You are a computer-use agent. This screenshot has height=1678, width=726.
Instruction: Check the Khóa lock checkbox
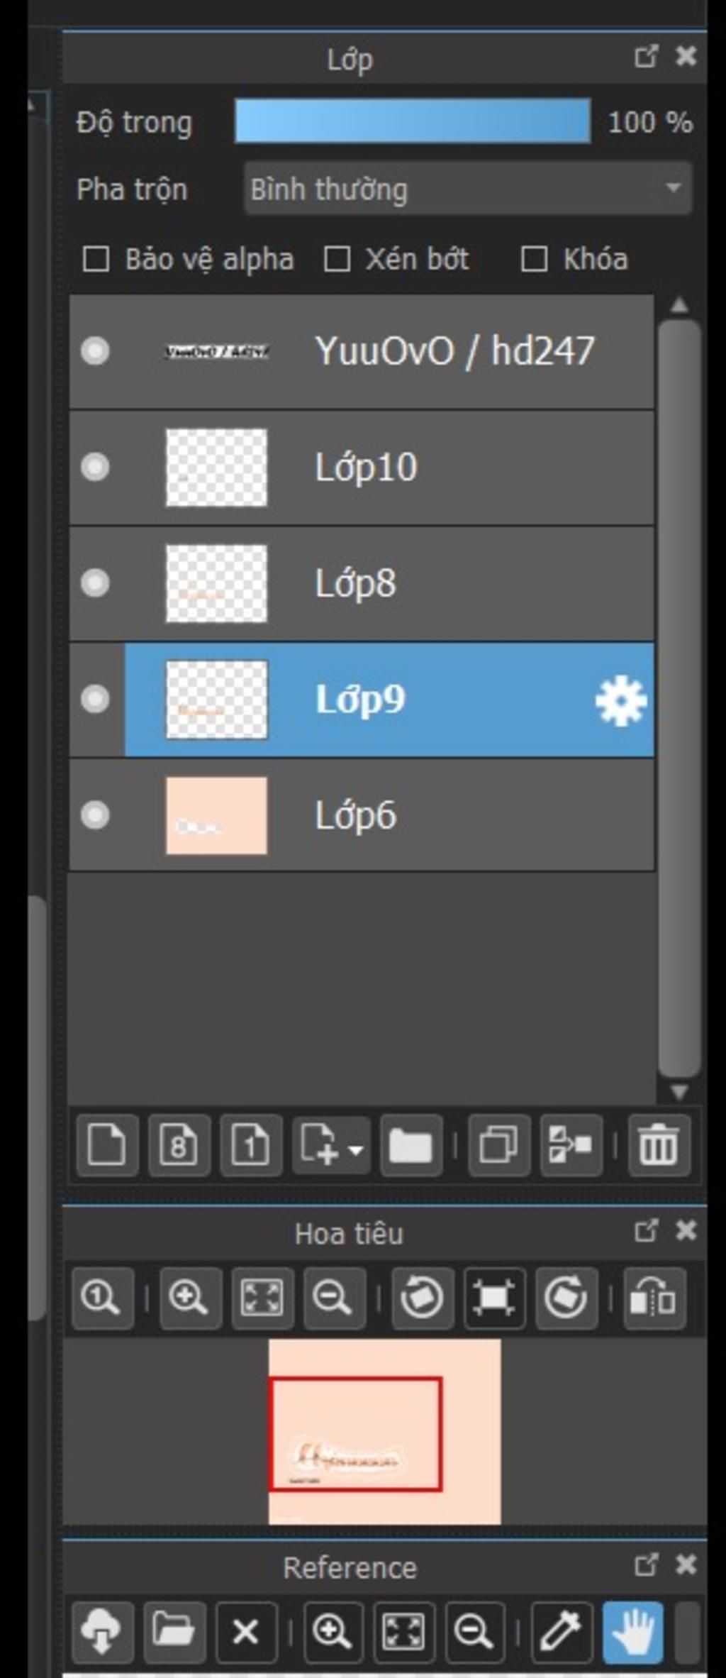[534, 259]
